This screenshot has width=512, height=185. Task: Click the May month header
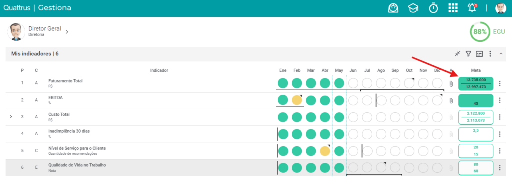[339, 70]
